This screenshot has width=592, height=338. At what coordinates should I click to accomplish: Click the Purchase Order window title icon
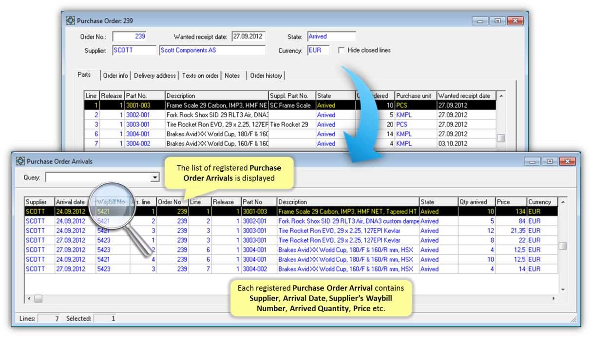pos(71,21)
